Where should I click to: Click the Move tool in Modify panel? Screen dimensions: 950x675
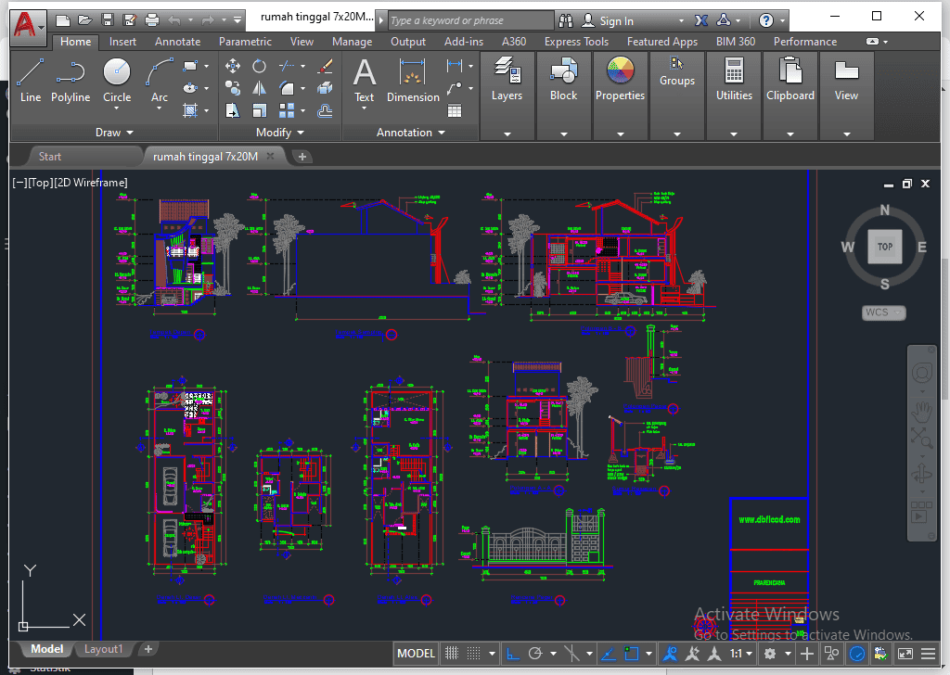click(233, 66)
